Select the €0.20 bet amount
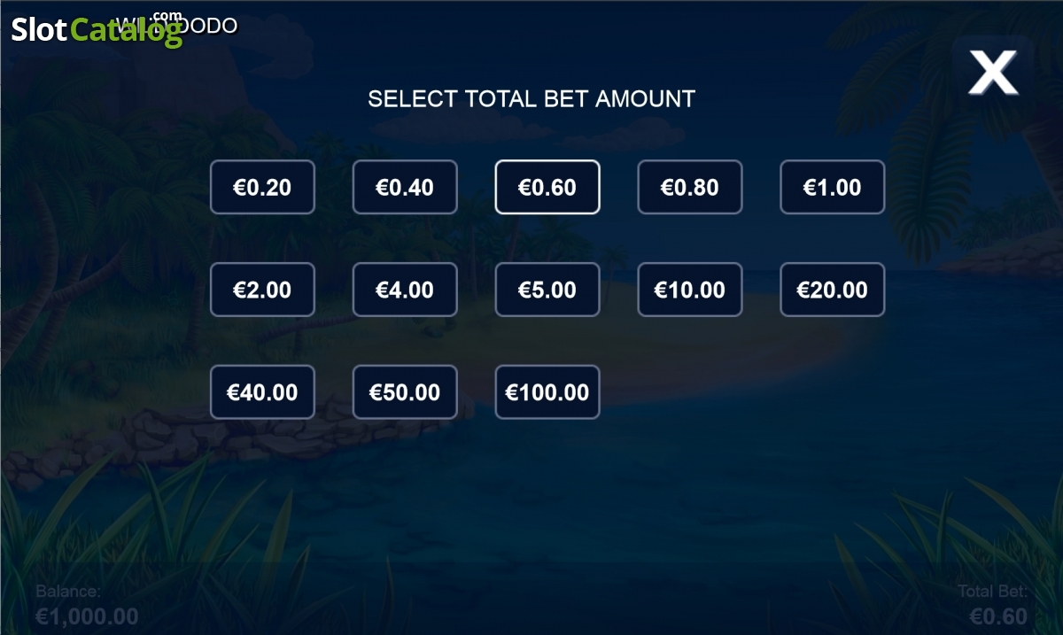Screen dimensions: 1063x635 (x=262, y=187)
